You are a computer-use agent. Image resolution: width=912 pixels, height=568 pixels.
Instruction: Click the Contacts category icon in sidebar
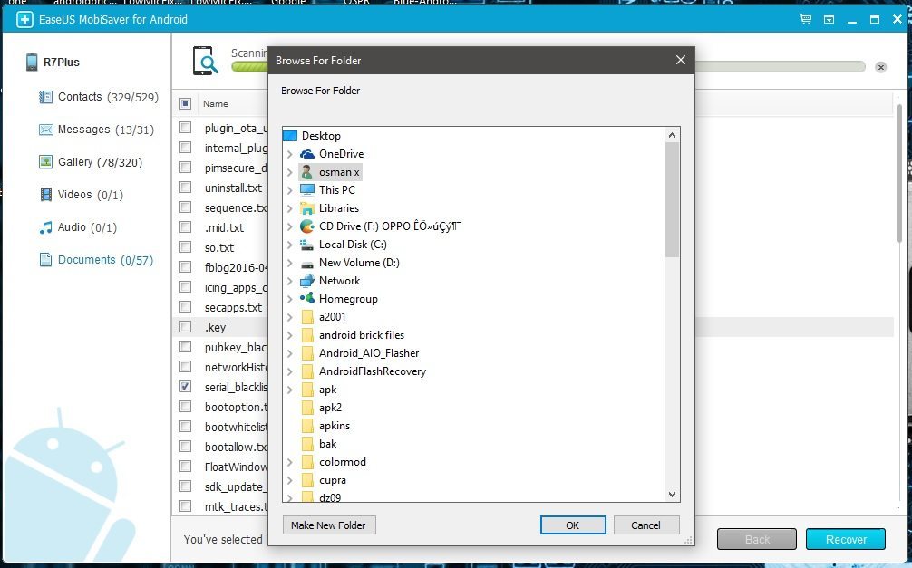click(x=45, y=97)
